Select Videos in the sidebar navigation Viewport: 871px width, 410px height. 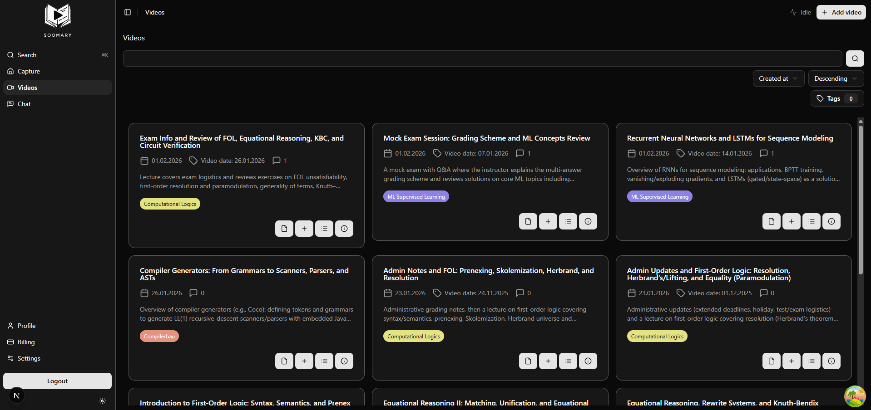point(27,88)
